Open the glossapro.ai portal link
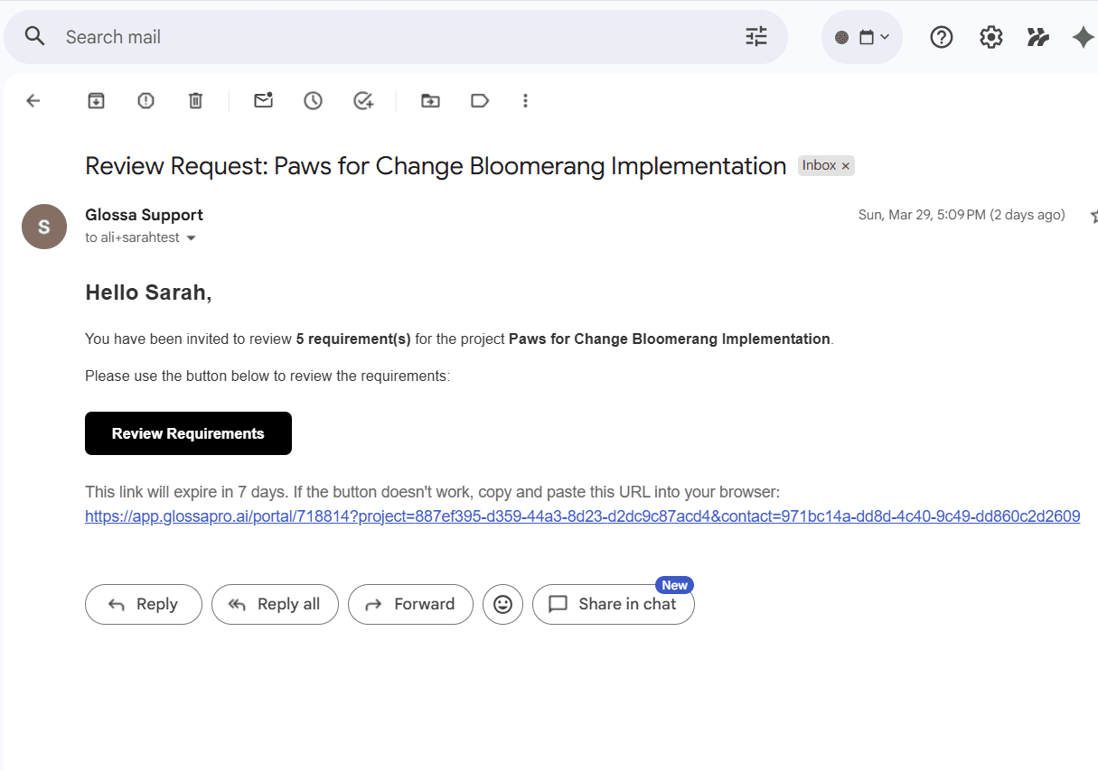 point(582,516)
